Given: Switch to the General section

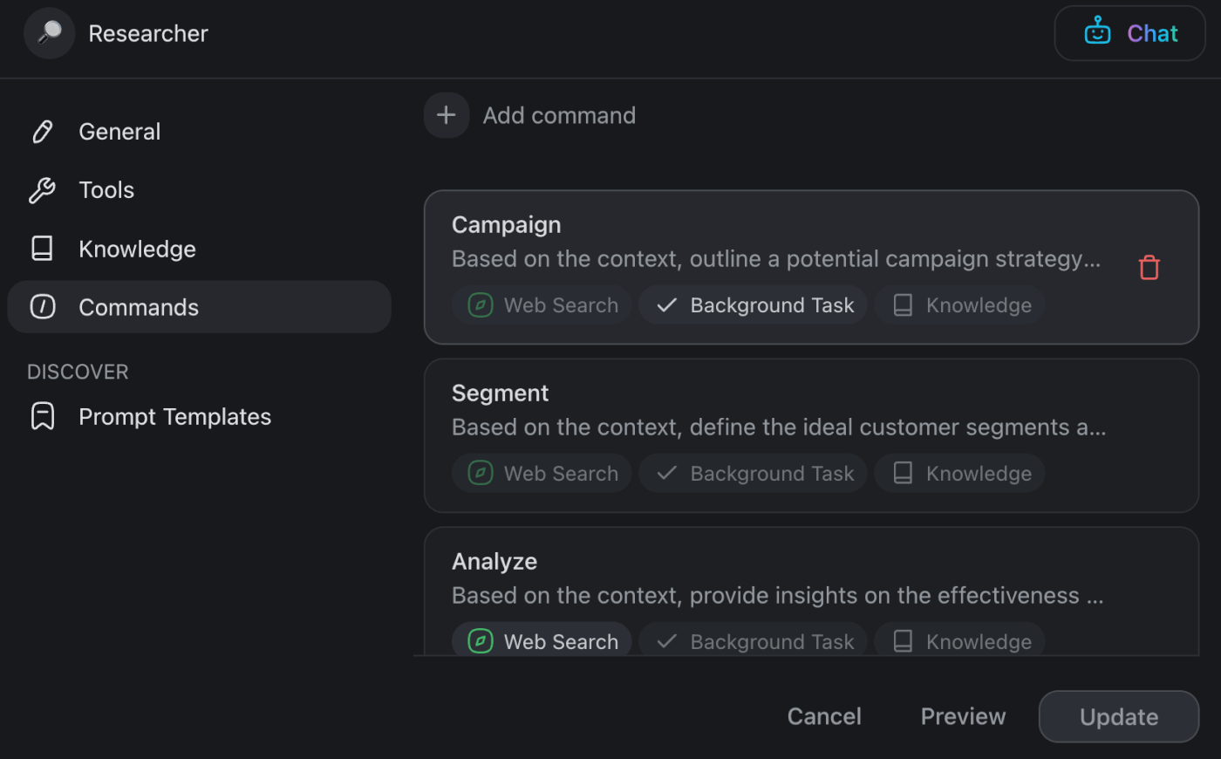Looking at the screenshot, I should [119, 131].
